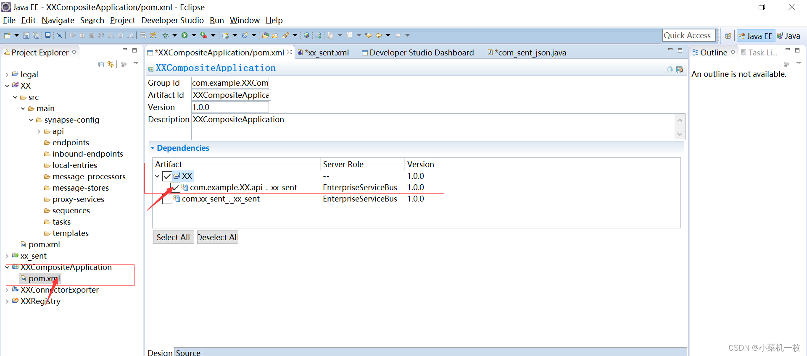Screen dimensions: 807x356
Task: Click the green Run icon
Action: [x=185, y=35]
